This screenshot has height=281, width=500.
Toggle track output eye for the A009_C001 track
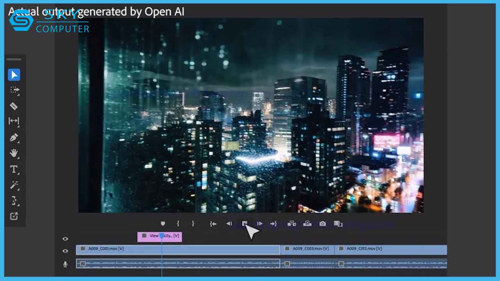coord(65,250)
